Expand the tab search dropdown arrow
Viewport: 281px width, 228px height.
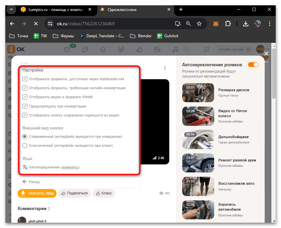(x=11, y=9)
